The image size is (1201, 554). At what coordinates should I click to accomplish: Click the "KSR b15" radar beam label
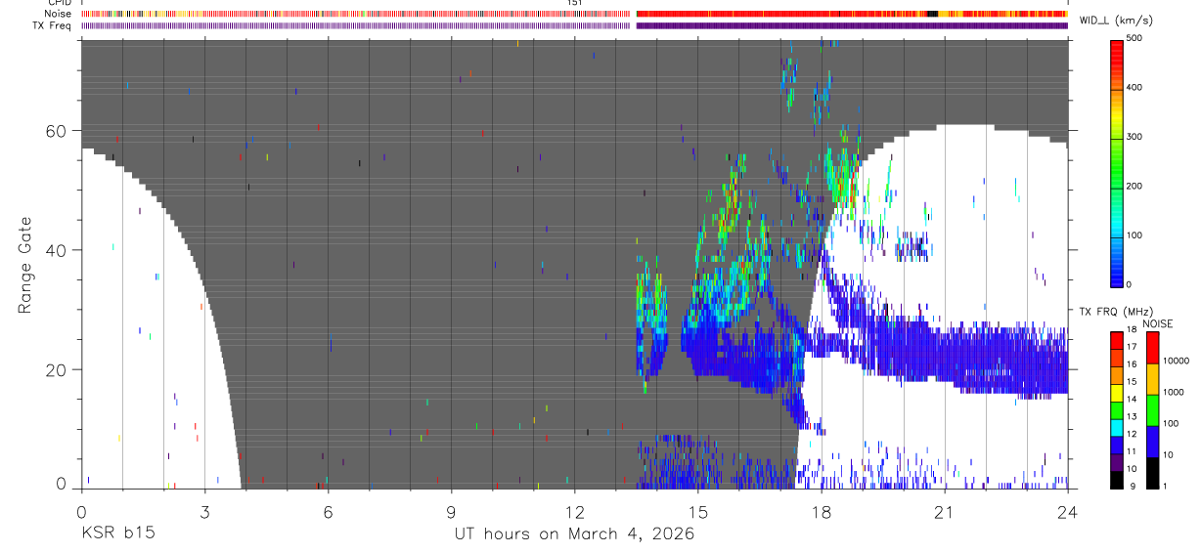(117, 533)
